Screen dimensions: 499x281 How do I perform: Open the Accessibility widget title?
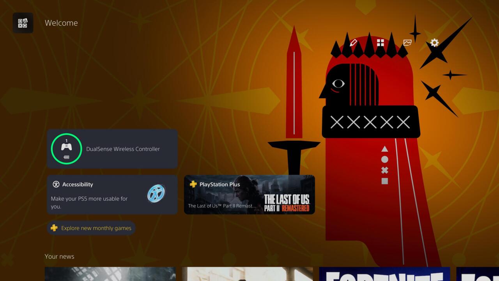tap(78, 184)
